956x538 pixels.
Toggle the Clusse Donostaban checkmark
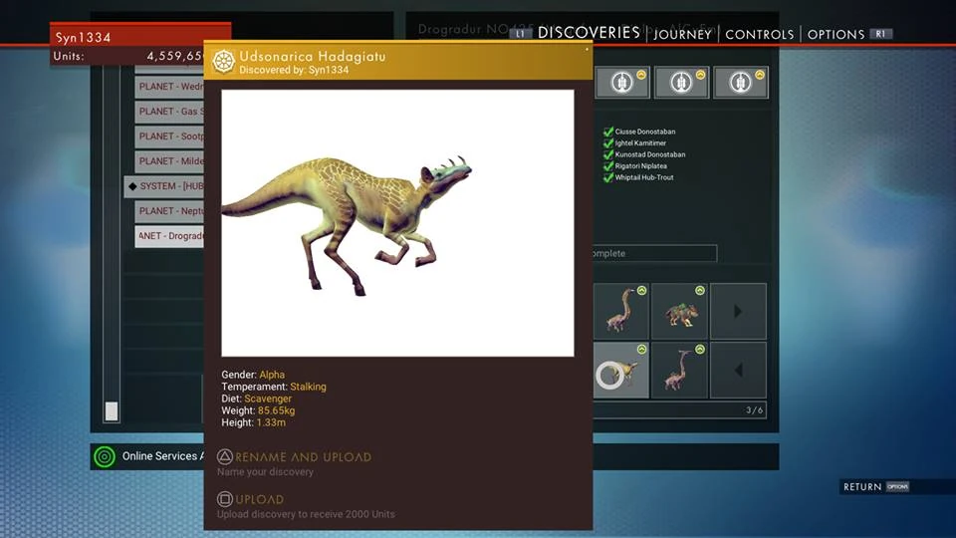pos(607,132)
